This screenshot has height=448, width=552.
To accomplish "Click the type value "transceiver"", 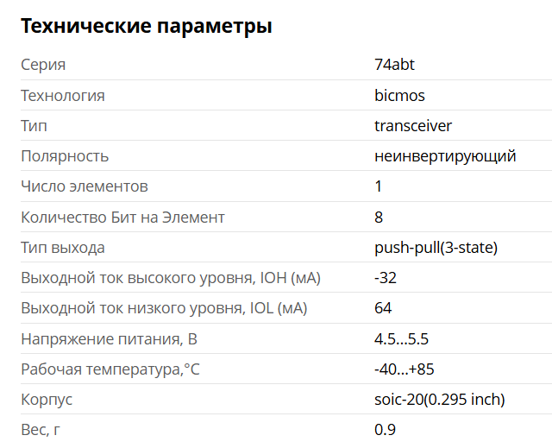I will [413, 126].
